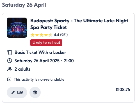Viewport: 137px width, 105px height.
Task: Delete activity with the trash bin icon
Action: click(x=35, y=92)
